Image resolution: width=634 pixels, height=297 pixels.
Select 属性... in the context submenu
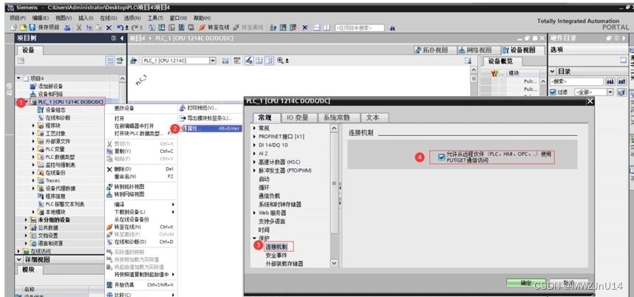coord(211,129)
